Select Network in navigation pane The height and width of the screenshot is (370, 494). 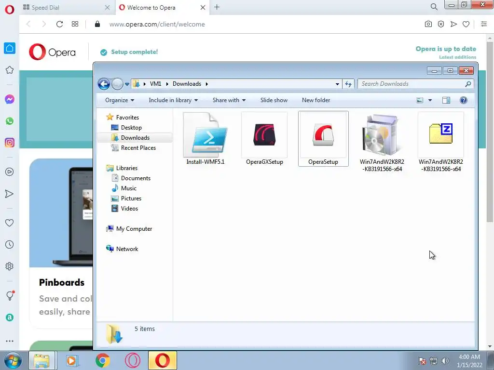click(x=127, y=249)
